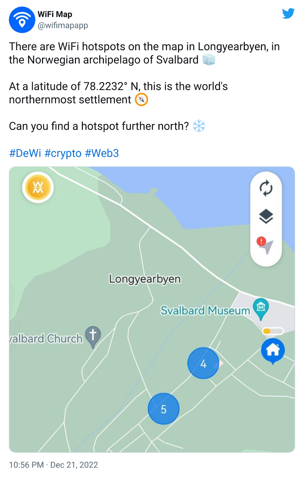304x477 pixels.
Task: Select the Svalbard Church cross pin
Action: 93,337
